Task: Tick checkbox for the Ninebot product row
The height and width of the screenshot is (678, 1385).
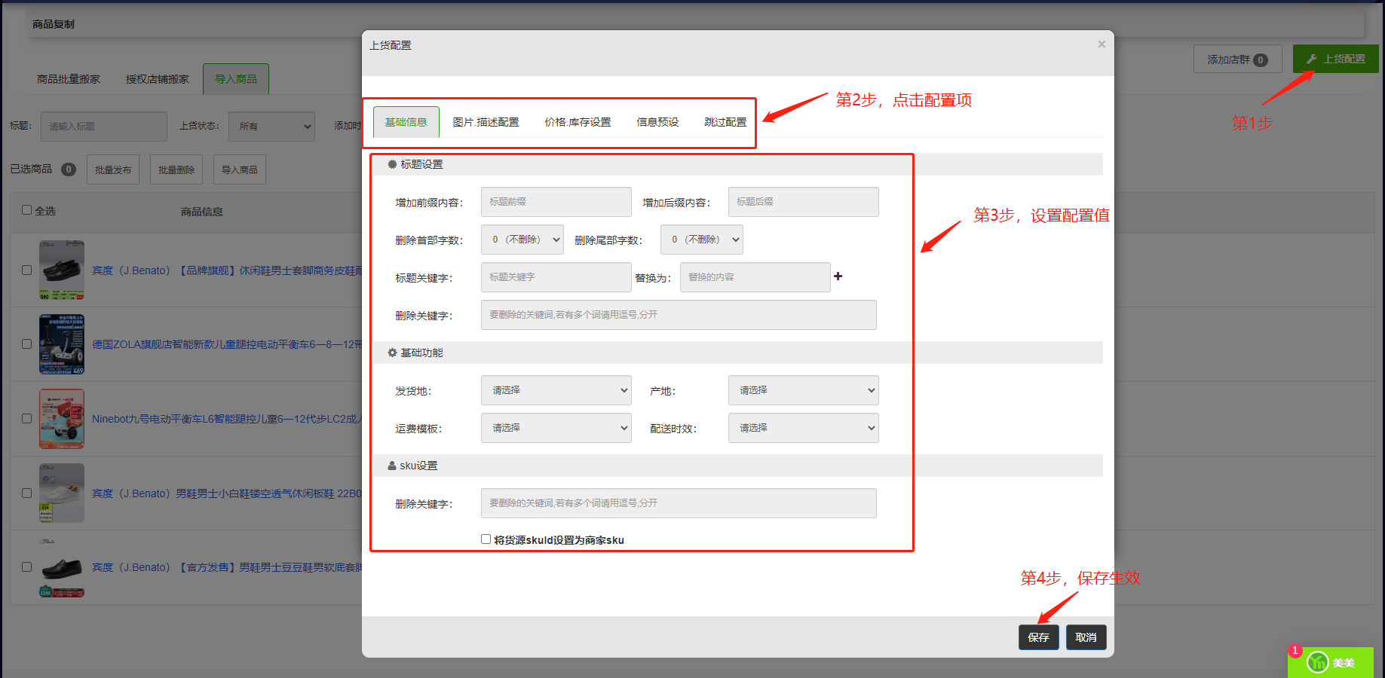Action: tap(27, 418)
